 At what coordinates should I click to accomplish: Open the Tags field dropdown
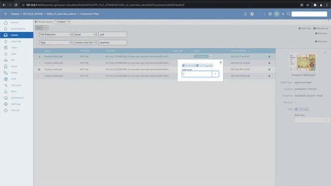[x=55, y=42]
